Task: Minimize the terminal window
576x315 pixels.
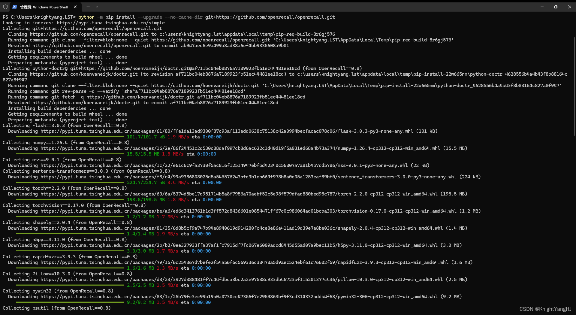Action: pos(542,7)
